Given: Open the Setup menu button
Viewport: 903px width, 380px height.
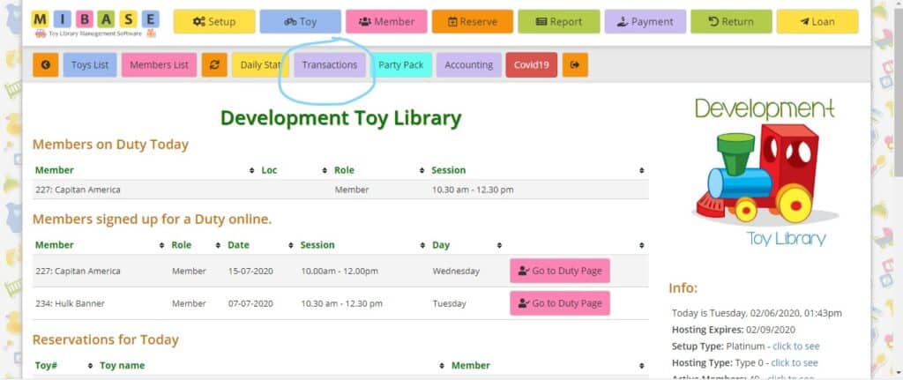Looking at the screenshot, I should click(x=214, y=22).
